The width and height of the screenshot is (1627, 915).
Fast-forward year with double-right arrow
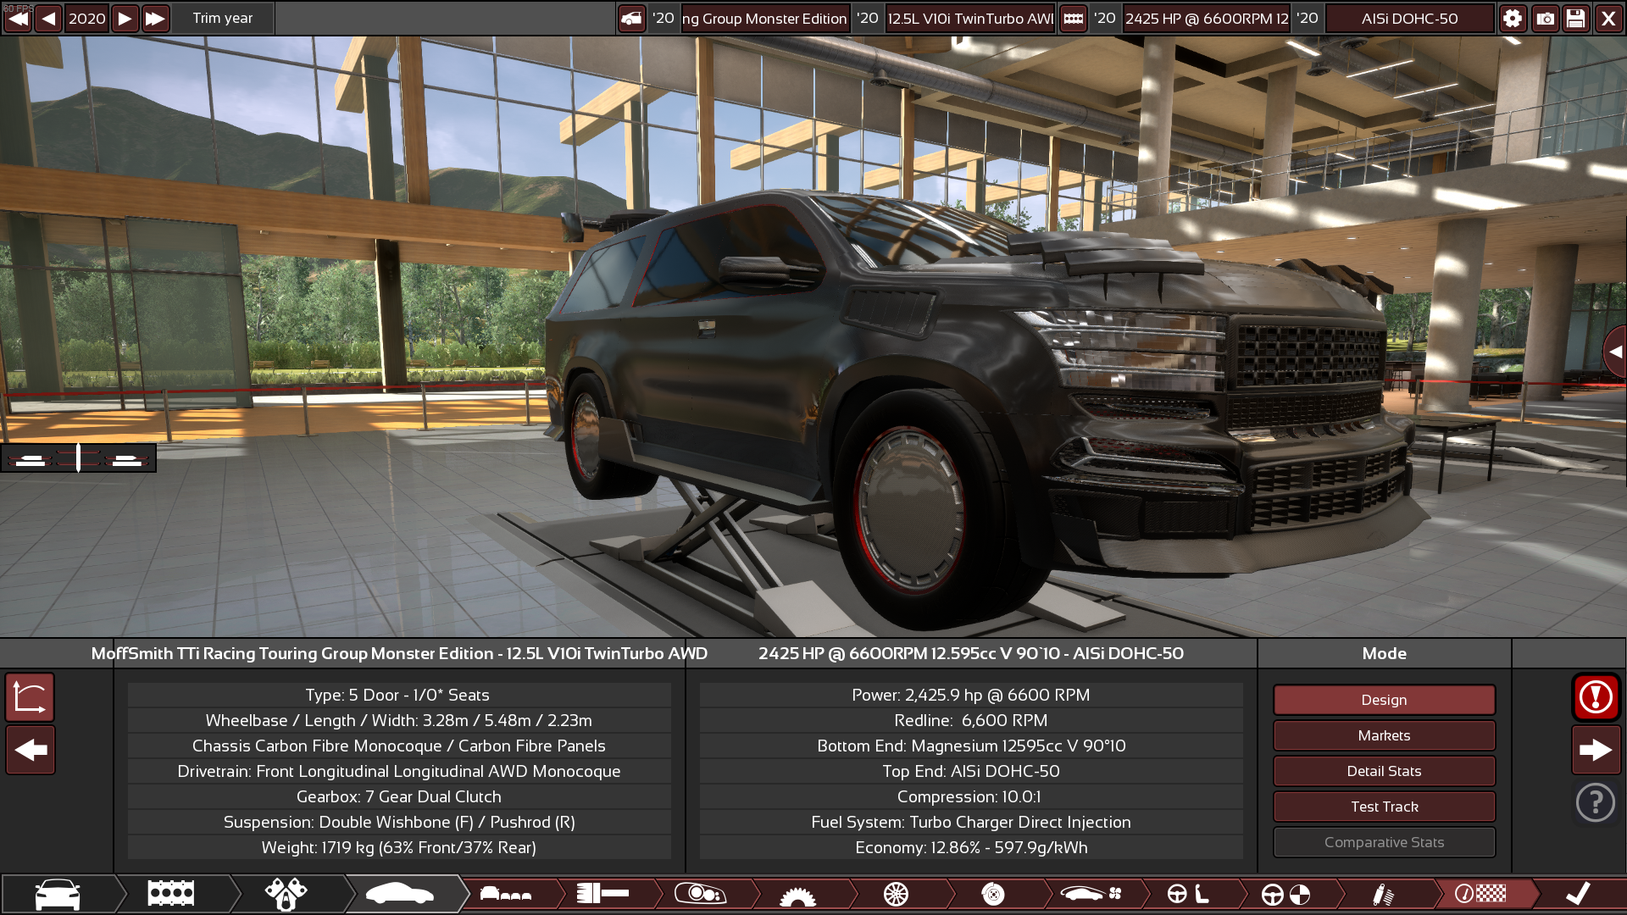[155, 18]
